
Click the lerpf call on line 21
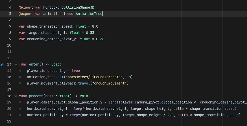point(75,115)
